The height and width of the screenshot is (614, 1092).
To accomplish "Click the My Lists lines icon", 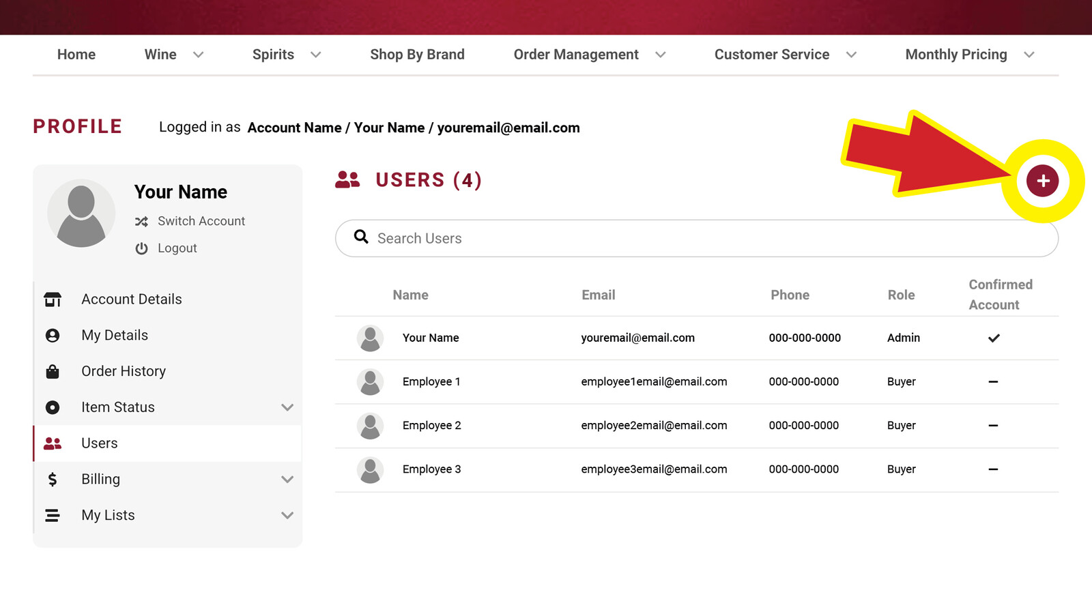I will pyautogui.click(x=52, y=516).
